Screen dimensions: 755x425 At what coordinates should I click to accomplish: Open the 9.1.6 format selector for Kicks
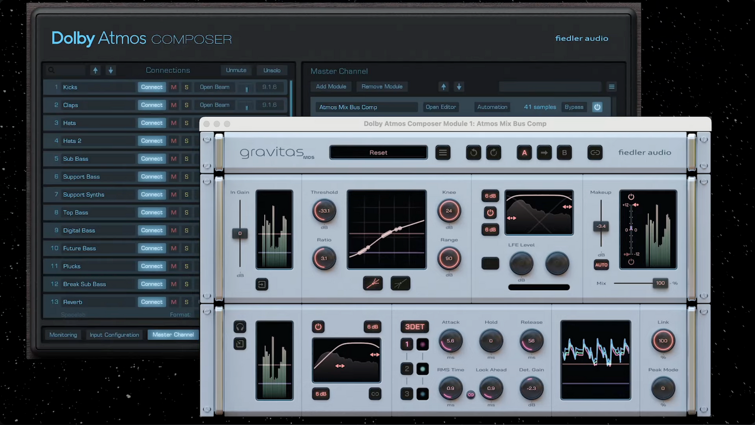pyautogui.click(x=269, y=87)
